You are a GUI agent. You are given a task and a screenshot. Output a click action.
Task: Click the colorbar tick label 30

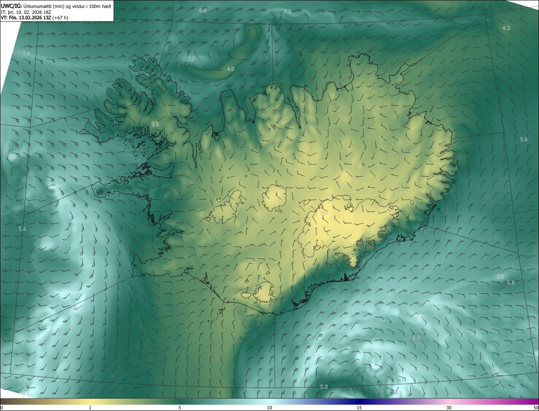tap(449, 408)
